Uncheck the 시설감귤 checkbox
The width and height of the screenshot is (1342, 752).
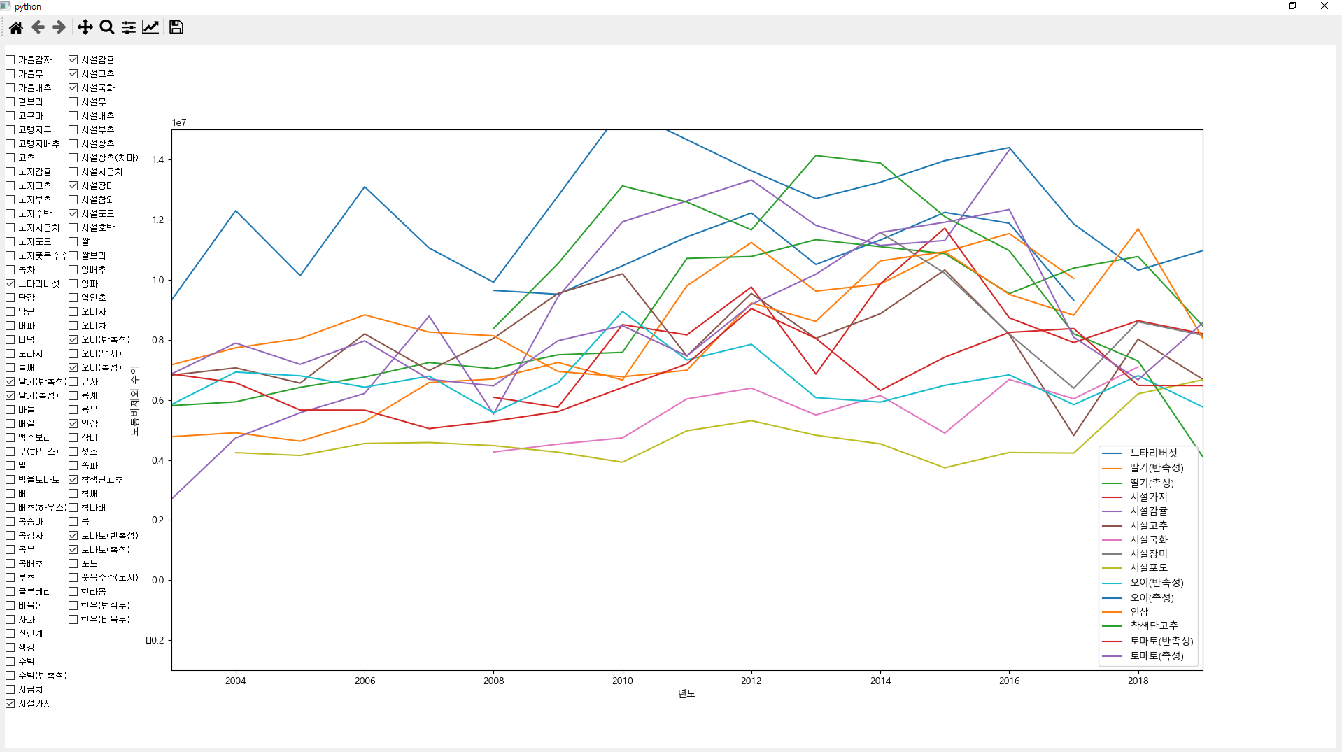pyautogui.click(x=73, y=59)
